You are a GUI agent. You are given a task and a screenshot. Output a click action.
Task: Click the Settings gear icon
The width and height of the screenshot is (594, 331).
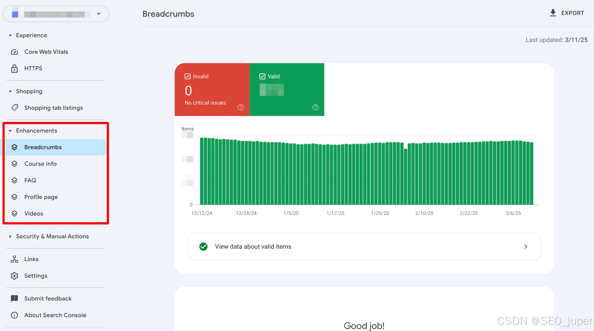[x=14, y=276]
